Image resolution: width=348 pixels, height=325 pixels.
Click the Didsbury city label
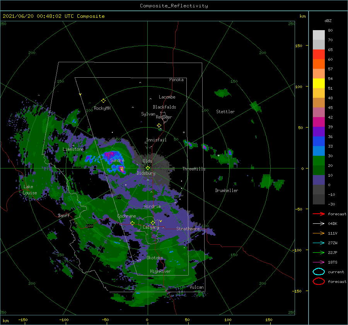(146, 173)
